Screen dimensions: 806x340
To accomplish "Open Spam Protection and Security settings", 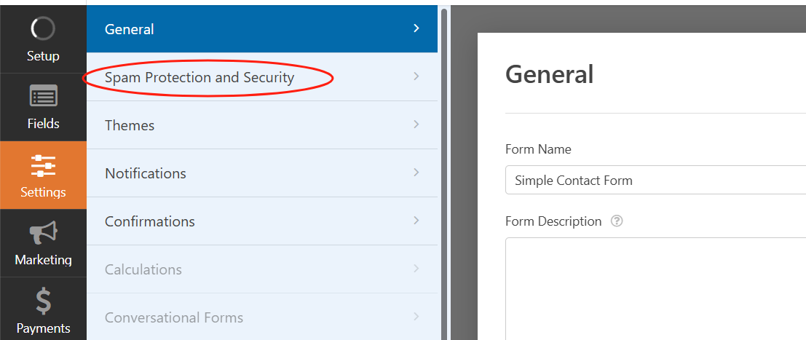I will pos(199,77).
